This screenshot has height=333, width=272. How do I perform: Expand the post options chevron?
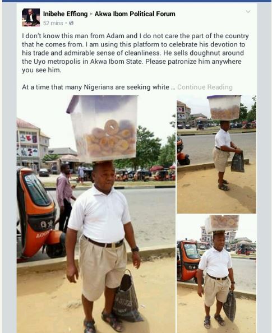click(x=248, y=11)
